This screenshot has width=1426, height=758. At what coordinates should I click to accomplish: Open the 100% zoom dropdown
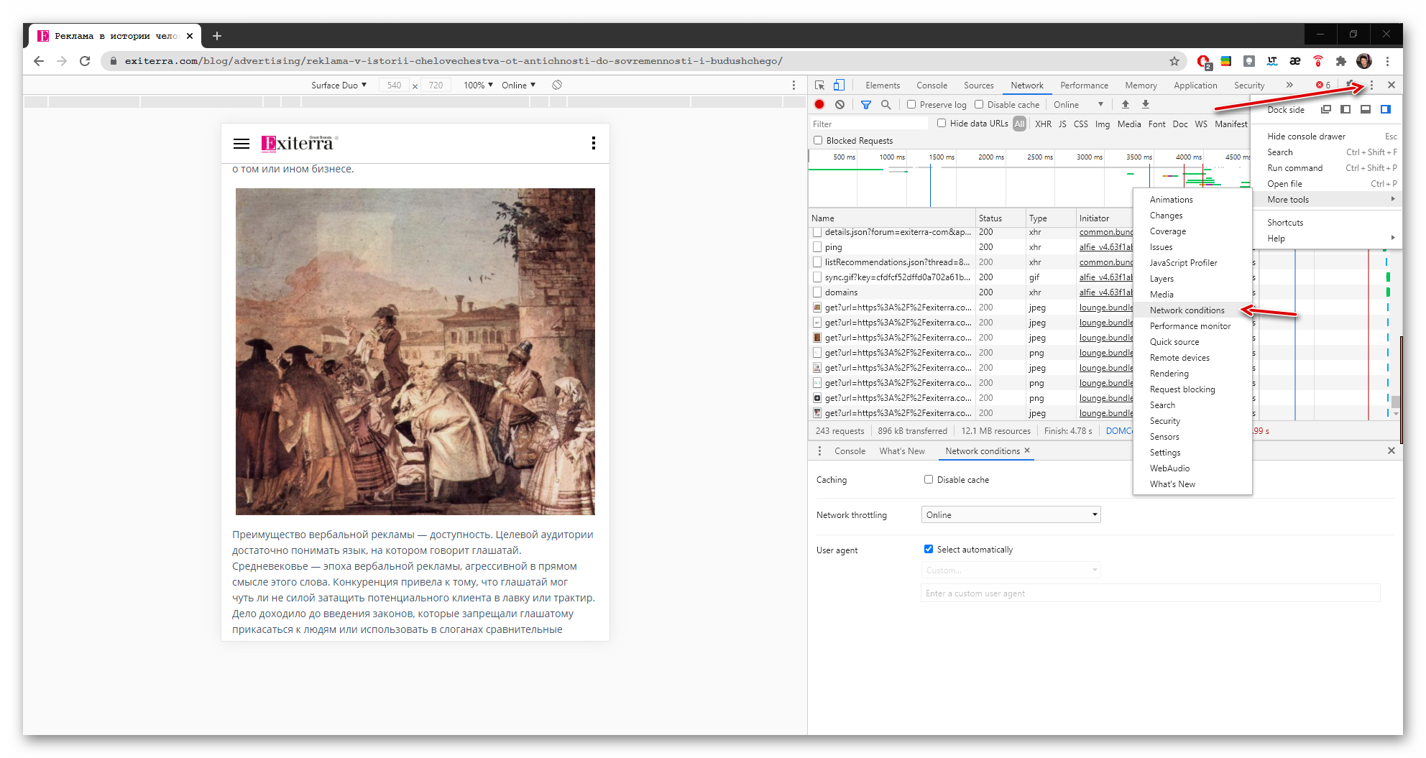tap(478, 85)
